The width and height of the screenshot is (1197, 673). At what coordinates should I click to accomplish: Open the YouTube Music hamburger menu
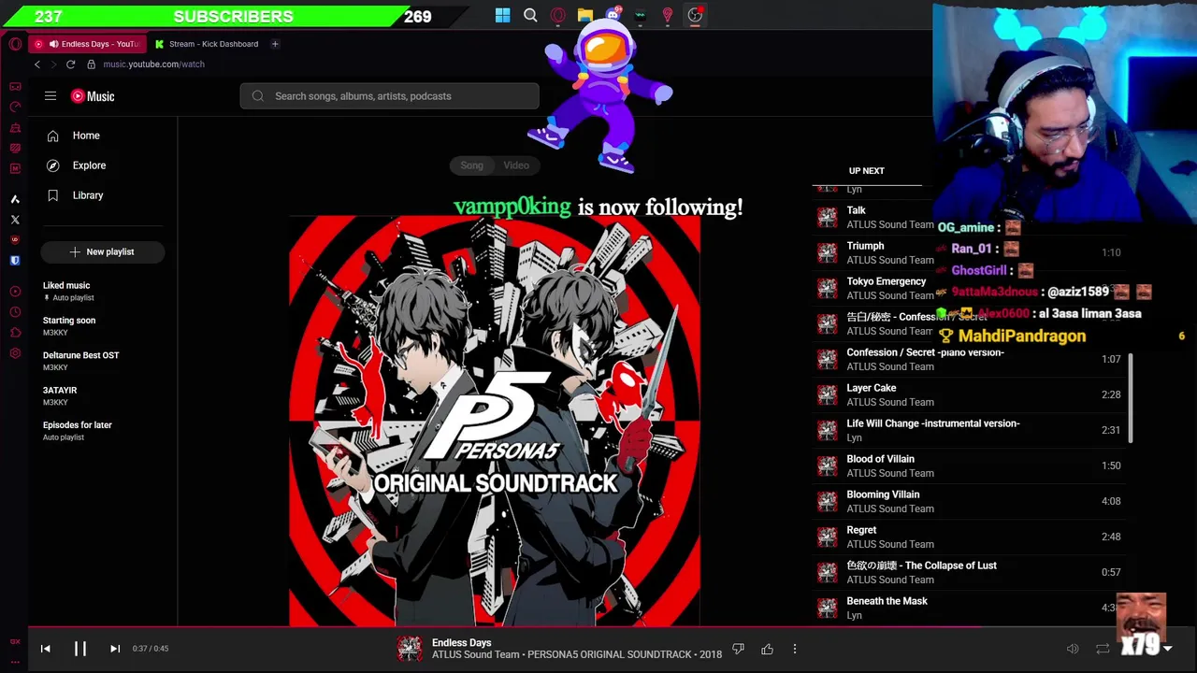coord(50,96)
